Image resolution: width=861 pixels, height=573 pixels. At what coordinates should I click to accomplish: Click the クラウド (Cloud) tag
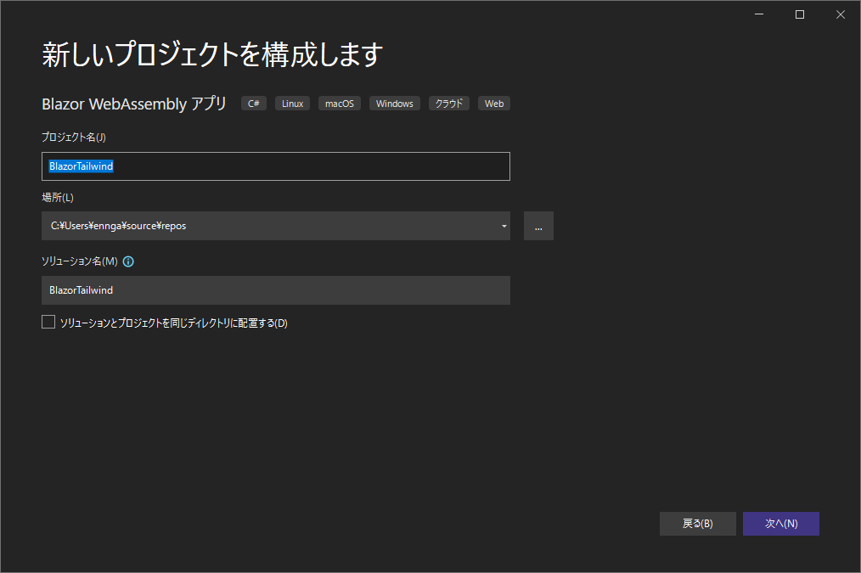point(448,103)
